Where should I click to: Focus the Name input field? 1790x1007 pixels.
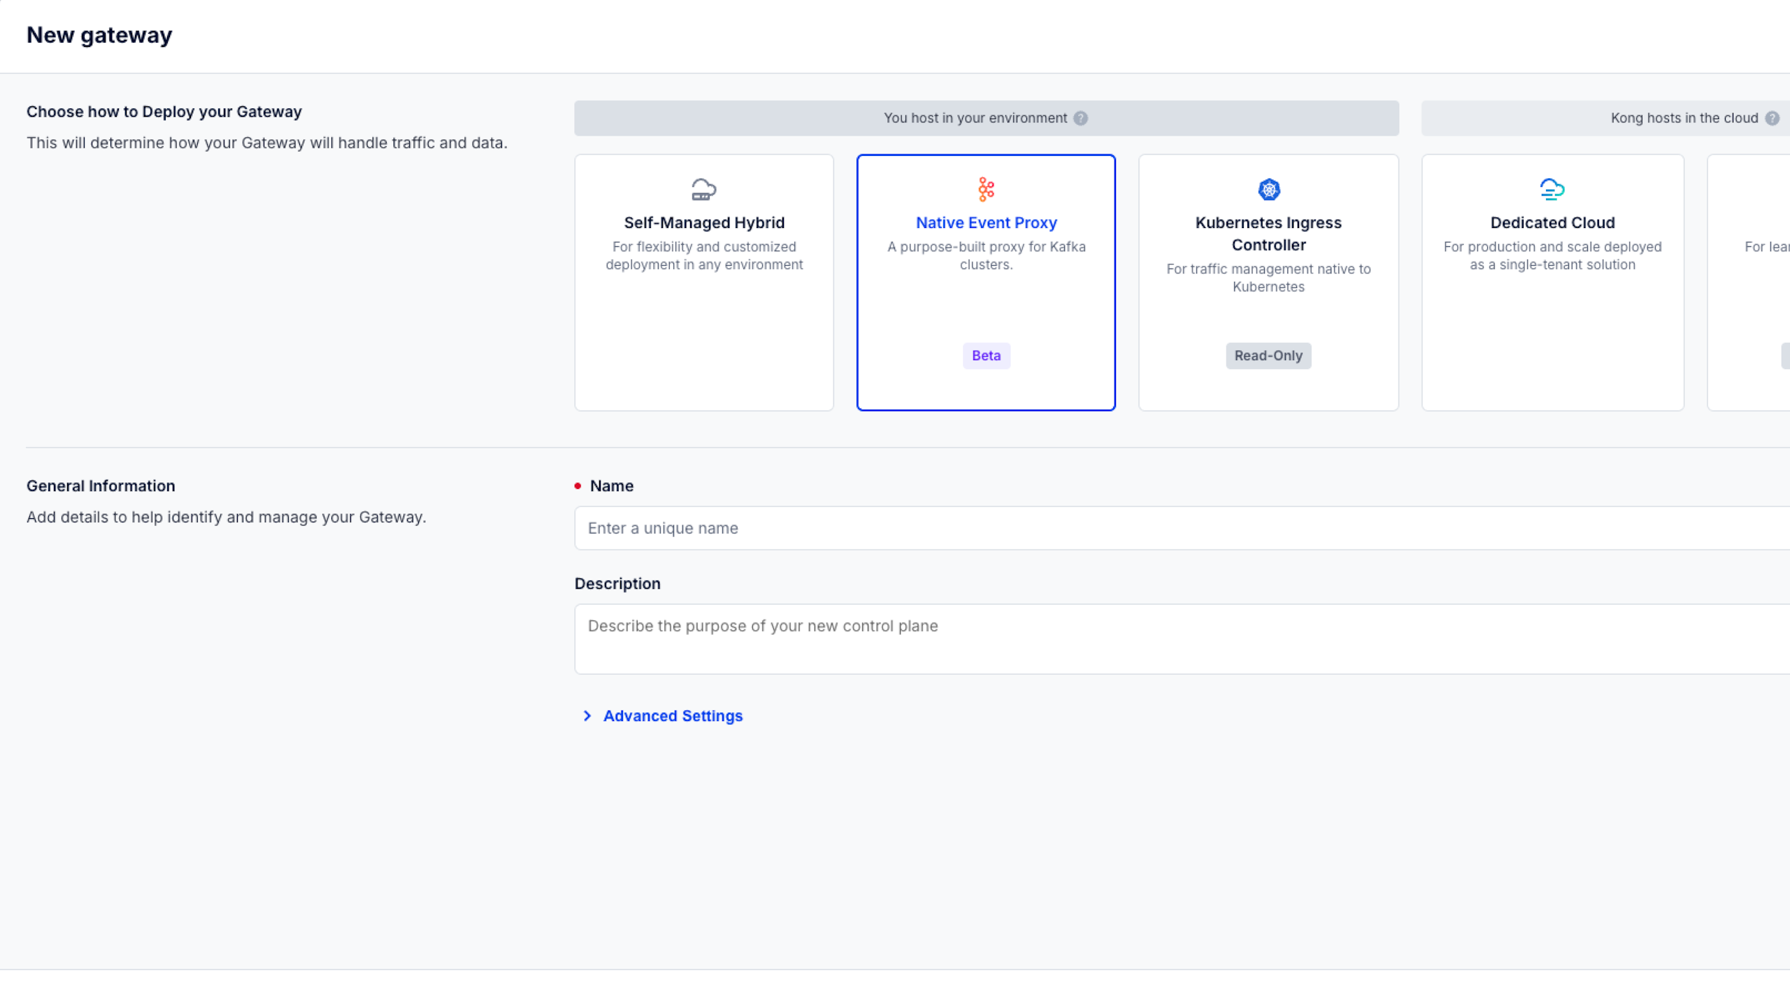click(1182, 528)
